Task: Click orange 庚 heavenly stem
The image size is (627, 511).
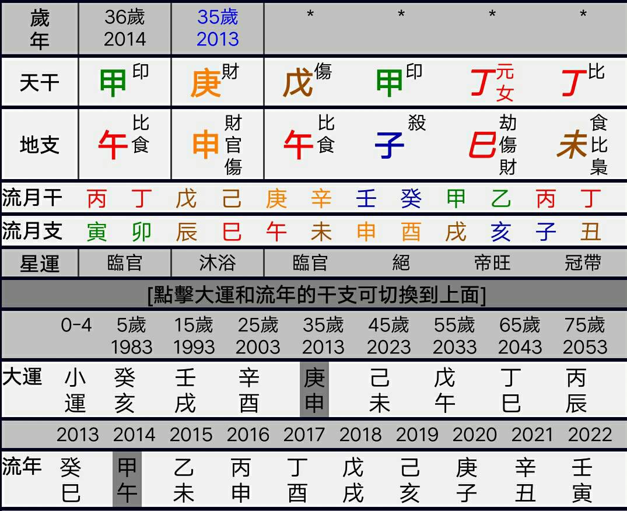Action: click(x=205, y=83)
